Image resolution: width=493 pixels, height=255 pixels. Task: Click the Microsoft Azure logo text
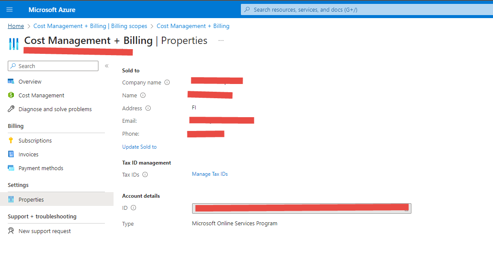point(52,10)
